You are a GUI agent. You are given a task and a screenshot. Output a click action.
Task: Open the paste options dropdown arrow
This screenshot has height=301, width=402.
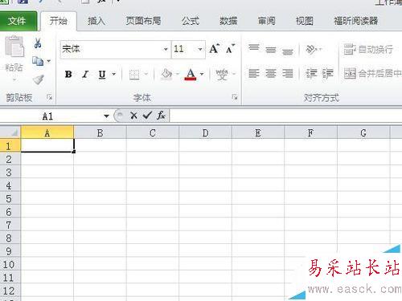click(x=14, y=79)
